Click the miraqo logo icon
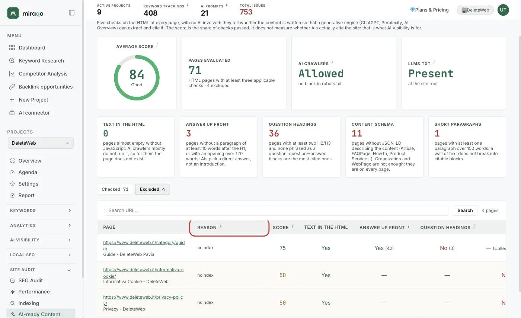This screenshot has width=521, height=318. click(13, 13)
